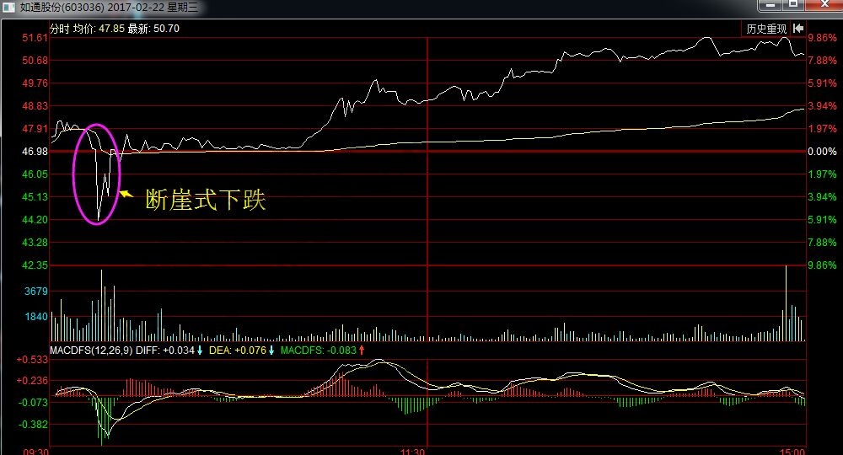
Task: Click the 最新 50.70 latest price readout
Action: [x=153, y=29]
